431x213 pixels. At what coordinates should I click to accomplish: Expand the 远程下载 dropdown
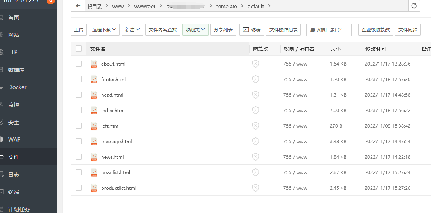[104, 30]
